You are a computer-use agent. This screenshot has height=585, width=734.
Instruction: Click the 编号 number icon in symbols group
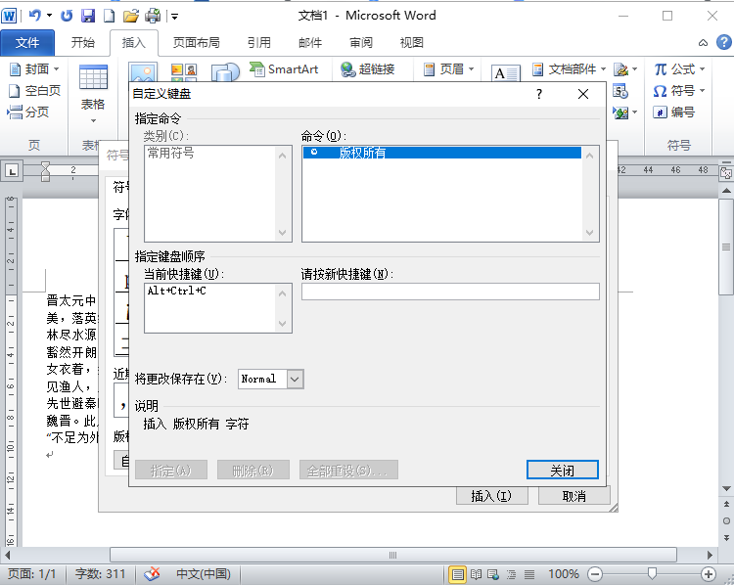click(674, 112)
